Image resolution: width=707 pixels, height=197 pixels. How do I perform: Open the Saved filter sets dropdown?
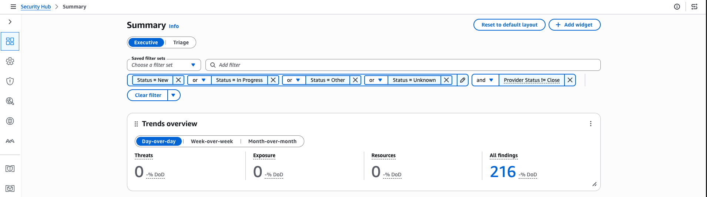click(164, 65)
